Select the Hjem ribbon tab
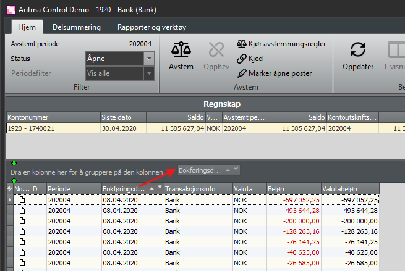This screenshot has width=405, height=271. (27, 27)
